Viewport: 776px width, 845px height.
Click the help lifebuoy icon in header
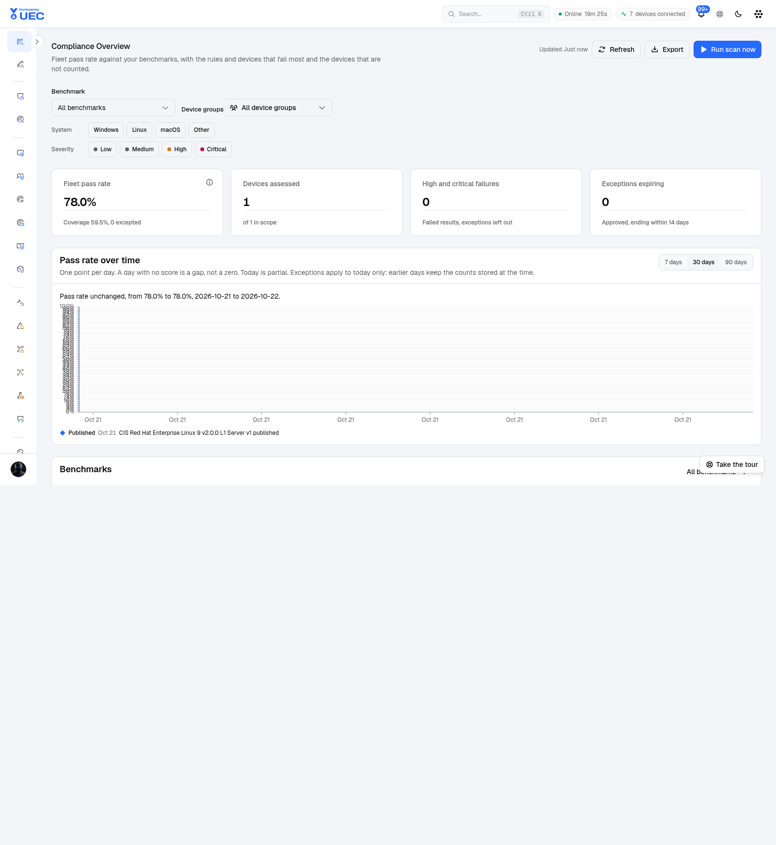(x=720, y=14)
